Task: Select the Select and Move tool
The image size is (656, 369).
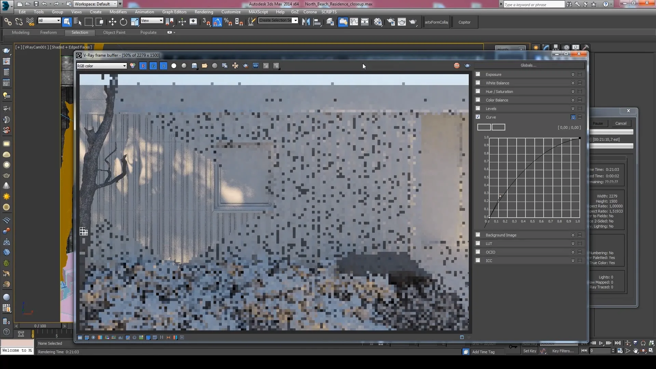Action: click(x=112, y=22)
